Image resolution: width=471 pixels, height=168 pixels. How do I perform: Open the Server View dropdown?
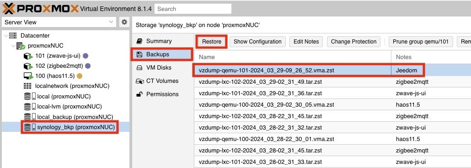(59, 22)
